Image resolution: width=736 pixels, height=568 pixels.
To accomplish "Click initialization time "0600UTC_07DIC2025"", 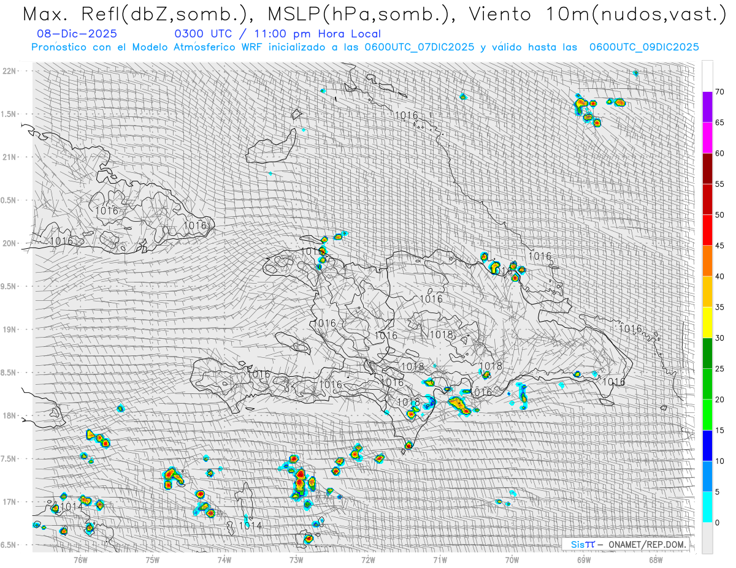I will pos(419,47).
